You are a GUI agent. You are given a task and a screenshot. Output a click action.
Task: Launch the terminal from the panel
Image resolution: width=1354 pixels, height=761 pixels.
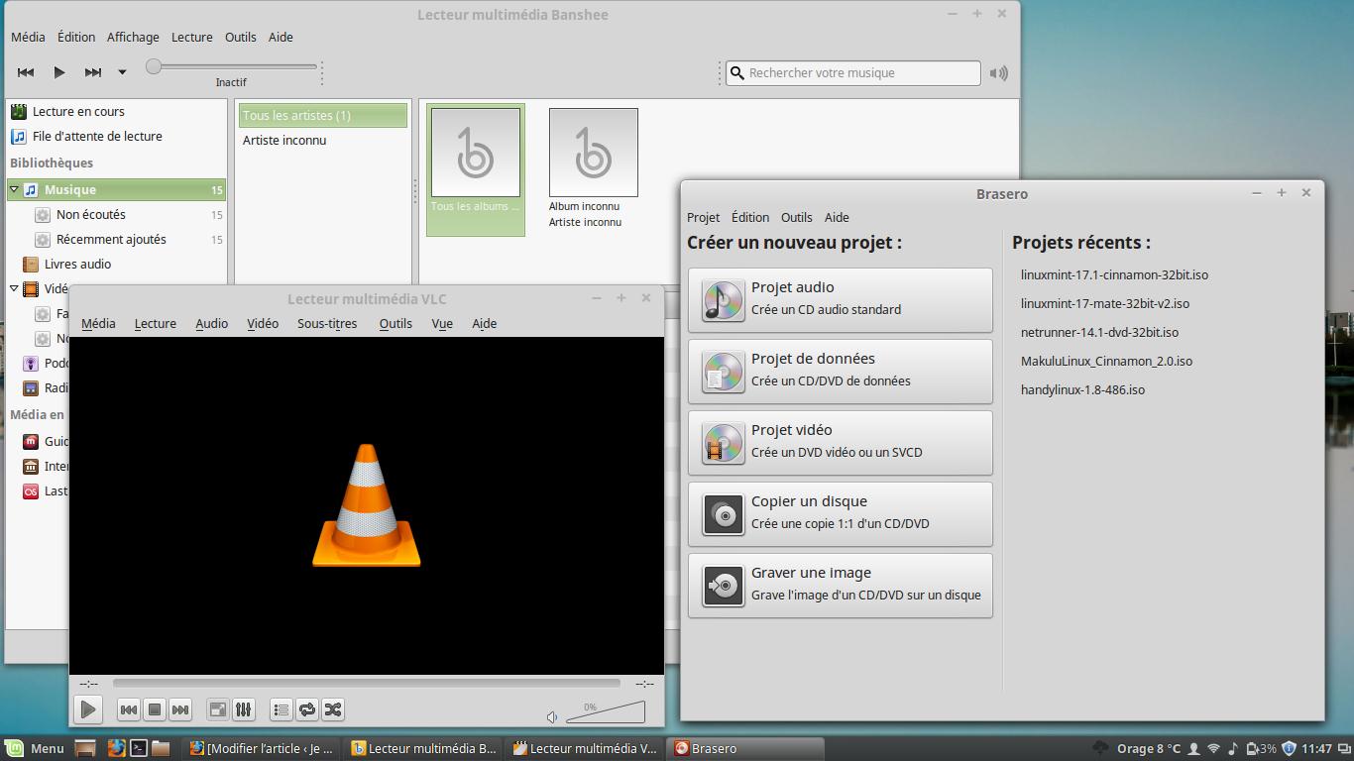coord(140,748)
